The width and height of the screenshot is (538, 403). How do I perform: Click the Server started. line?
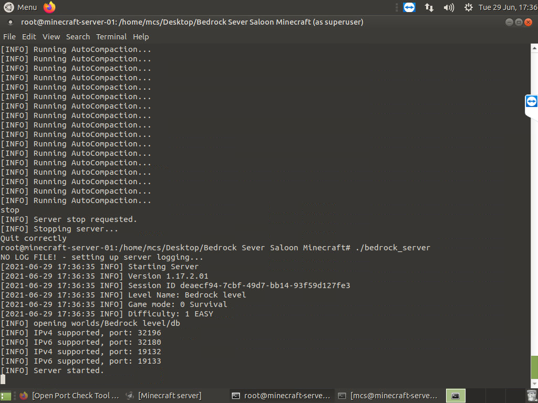pos(52,371)
